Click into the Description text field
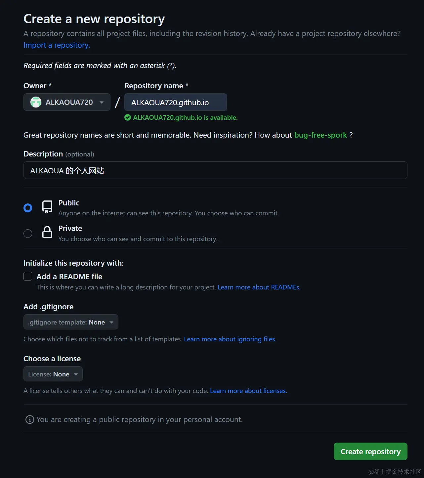The width and height of the screenshot is (424, 478). (215, 171)
